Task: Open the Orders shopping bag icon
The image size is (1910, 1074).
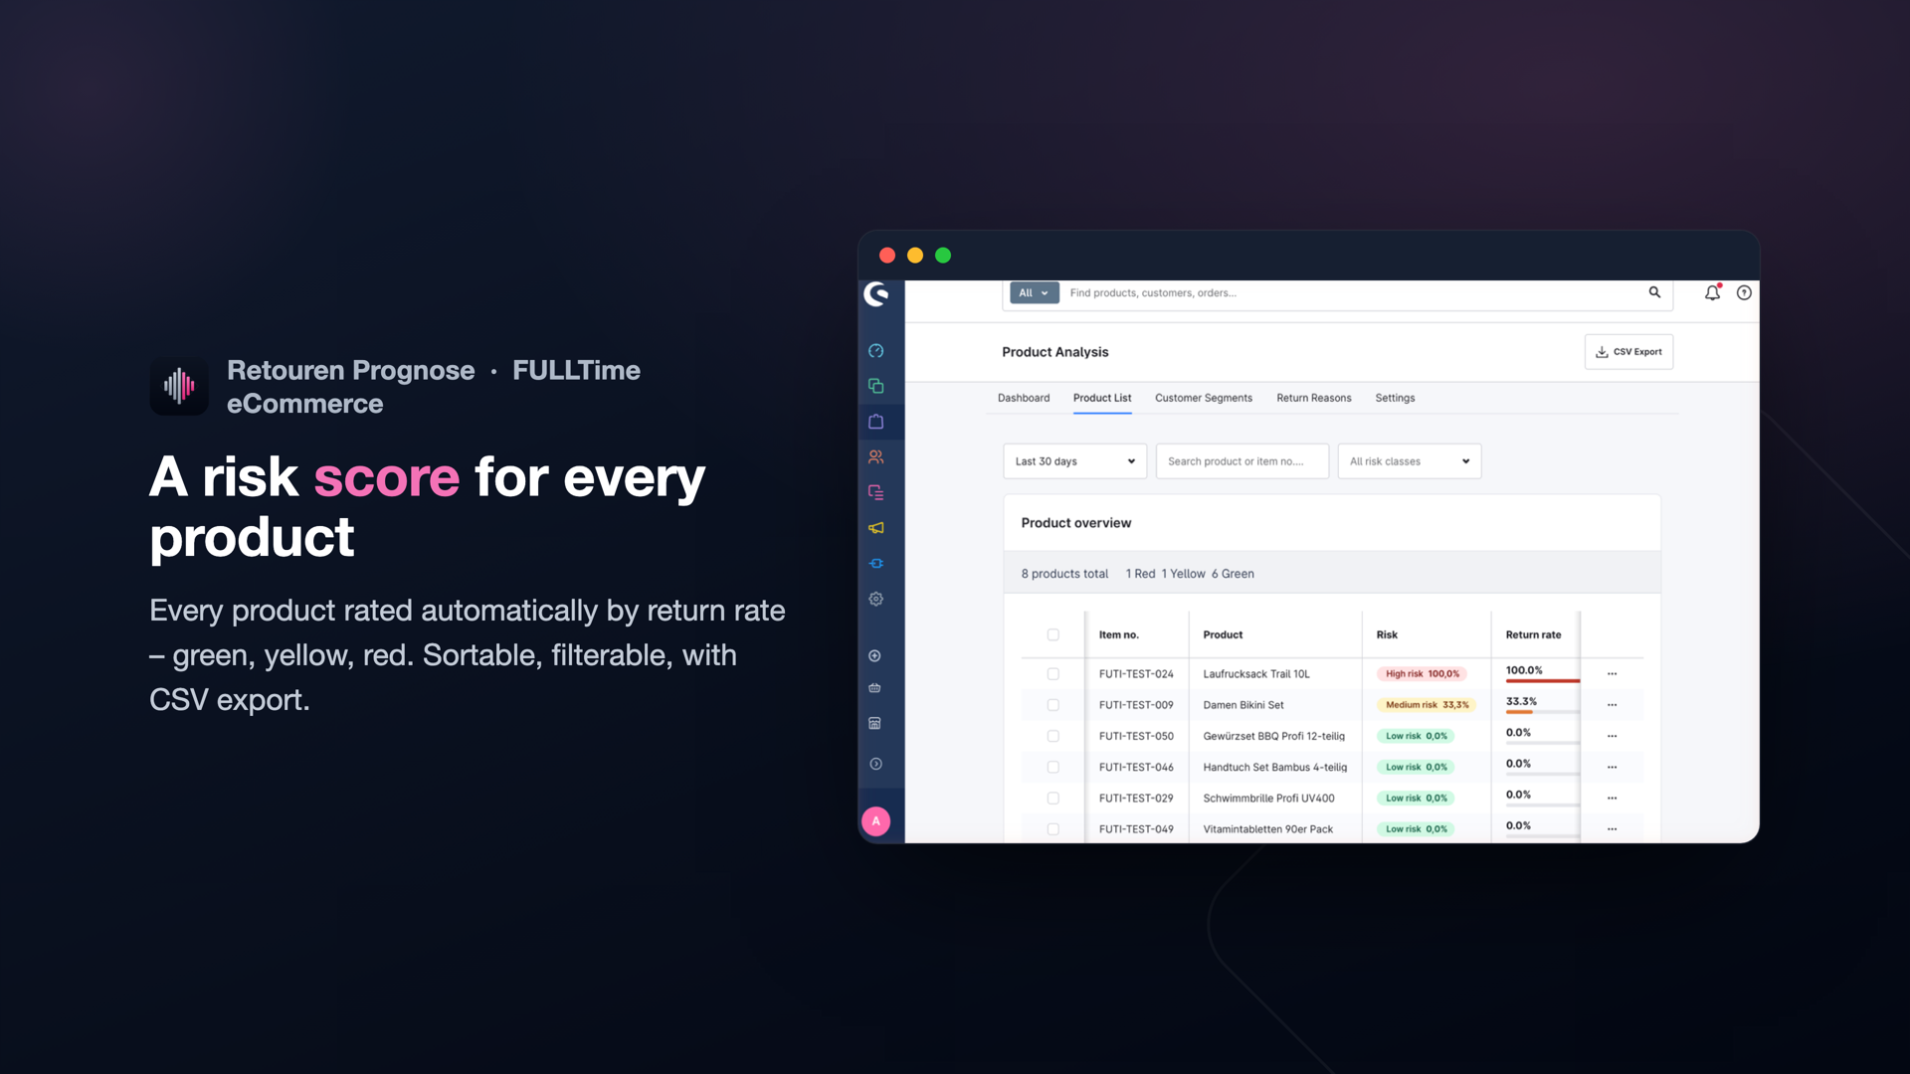Action: pyautogui.click(x=875, y=422)
